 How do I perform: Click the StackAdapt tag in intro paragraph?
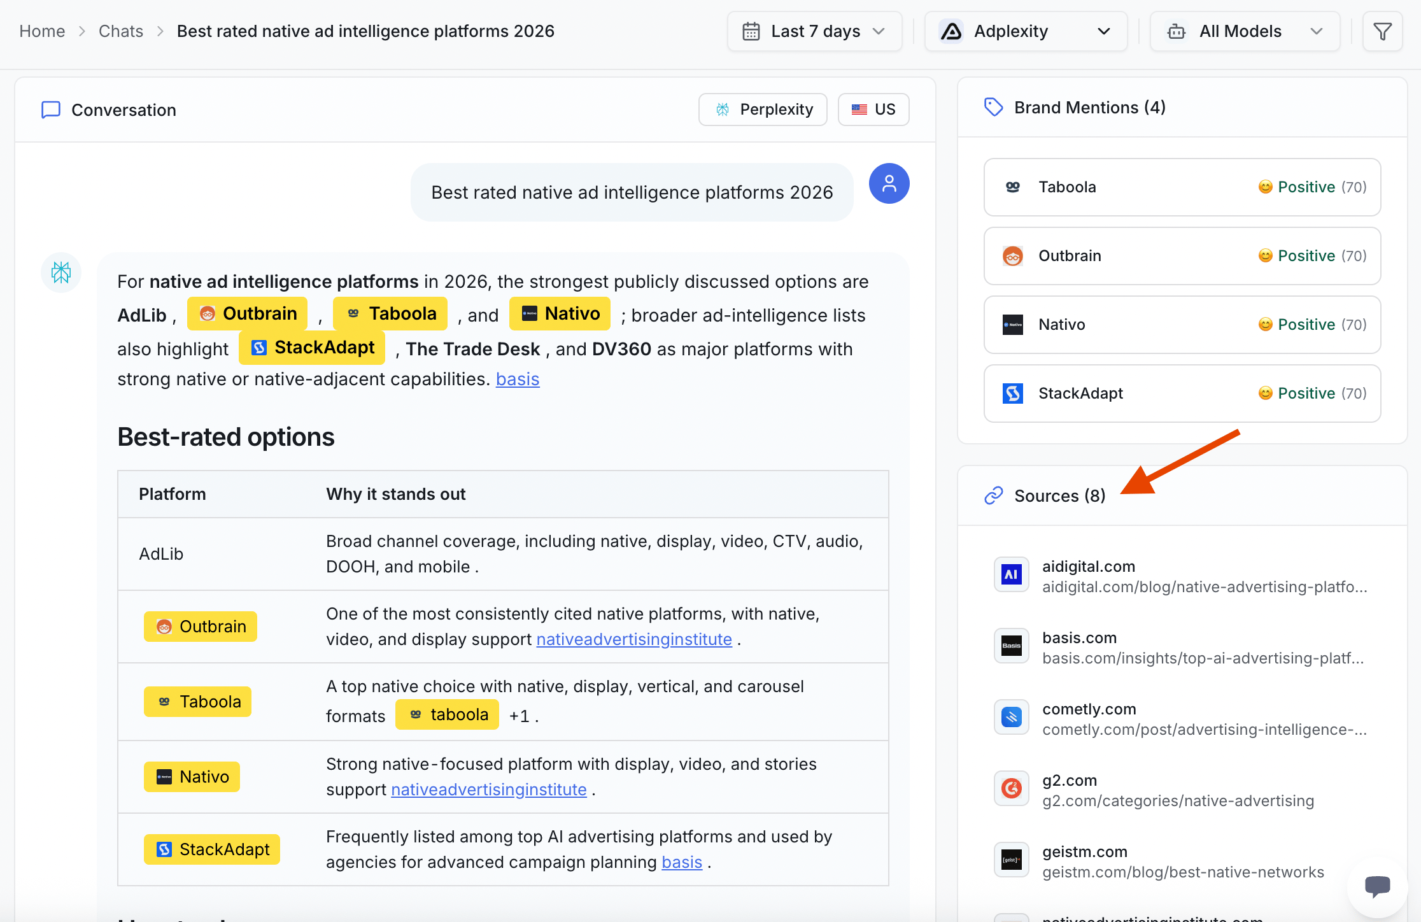click(x=312, y=347)
